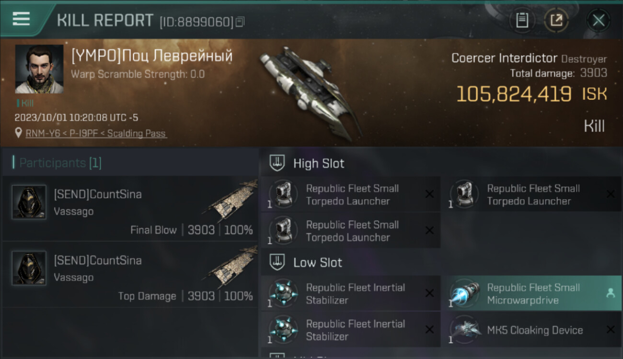623x359 pixels.
Task: Click the clipboard report icon
Action: pos(522,20)
